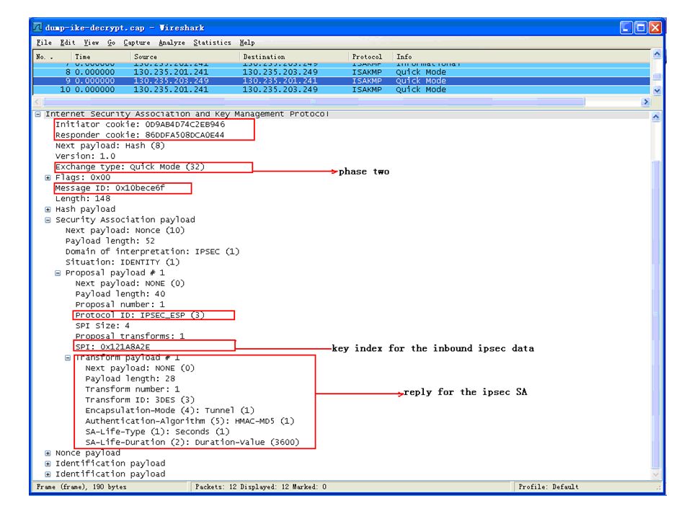Select Payload length: 28 line
Image resolution: width=692 pixels, height=519 pixels.
[130, 378]
